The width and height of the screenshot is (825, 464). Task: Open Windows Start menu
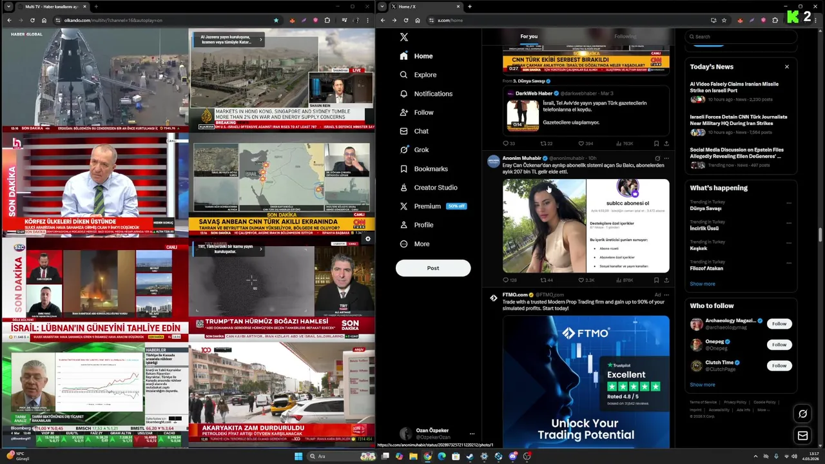tap(298, 456)
